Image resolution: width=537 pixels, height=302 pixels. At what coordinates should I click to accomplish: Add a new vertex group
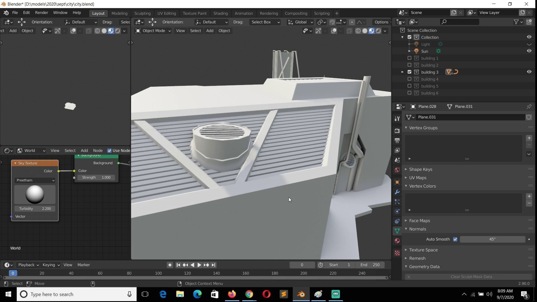[x=529, y=138]
